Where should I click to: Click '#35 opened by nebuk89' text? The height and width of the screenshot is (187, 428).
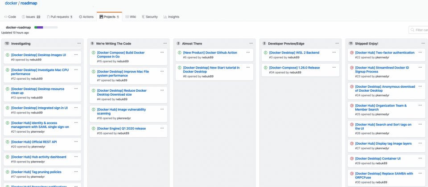click(x=113, y=133)
